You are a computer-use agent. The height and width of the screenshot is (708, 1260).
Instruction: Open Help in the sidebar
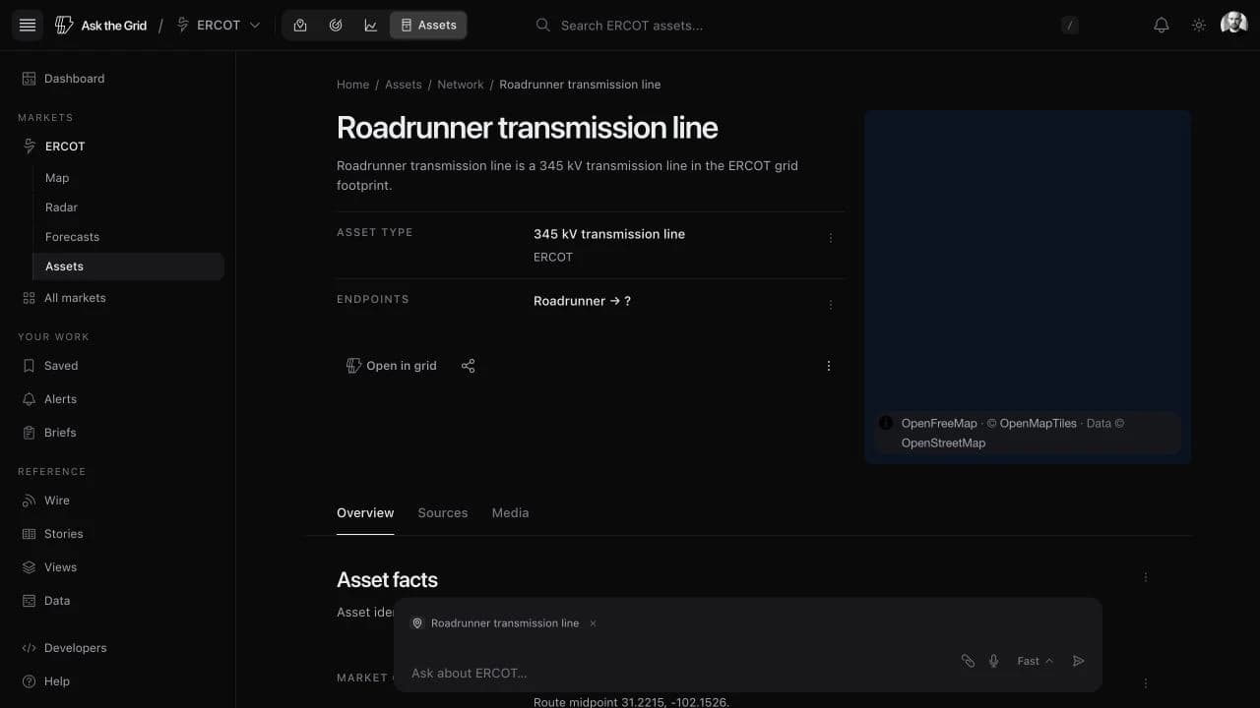(118, 681)
